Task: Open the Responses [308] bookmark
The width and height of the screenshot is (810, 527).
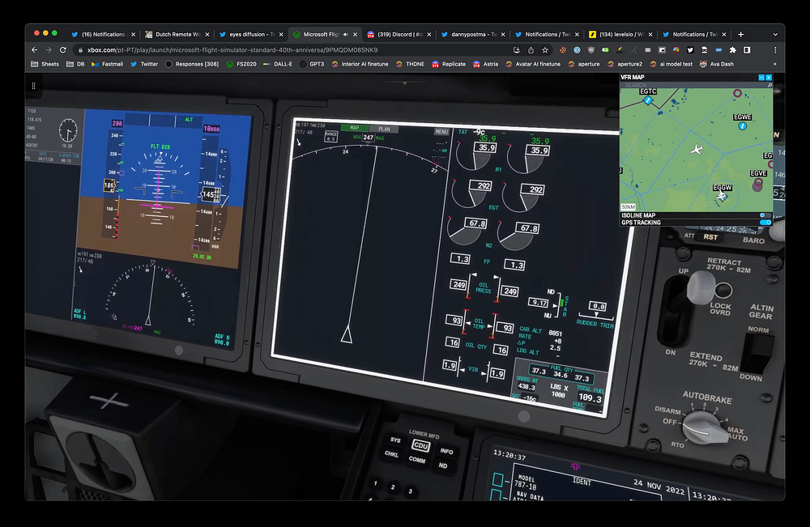Action: click(x=192, y=64)
